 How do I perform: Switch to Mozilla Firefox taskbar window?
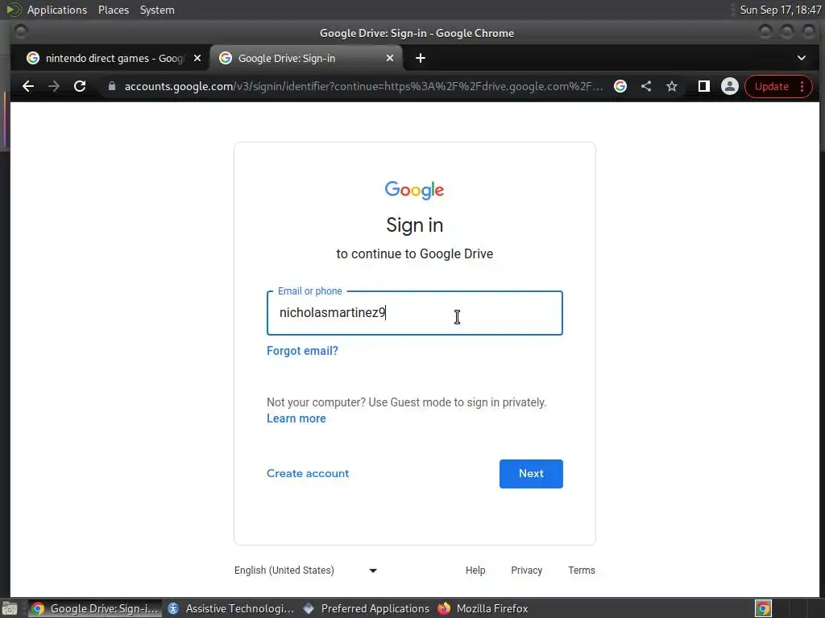click(483, 608)
